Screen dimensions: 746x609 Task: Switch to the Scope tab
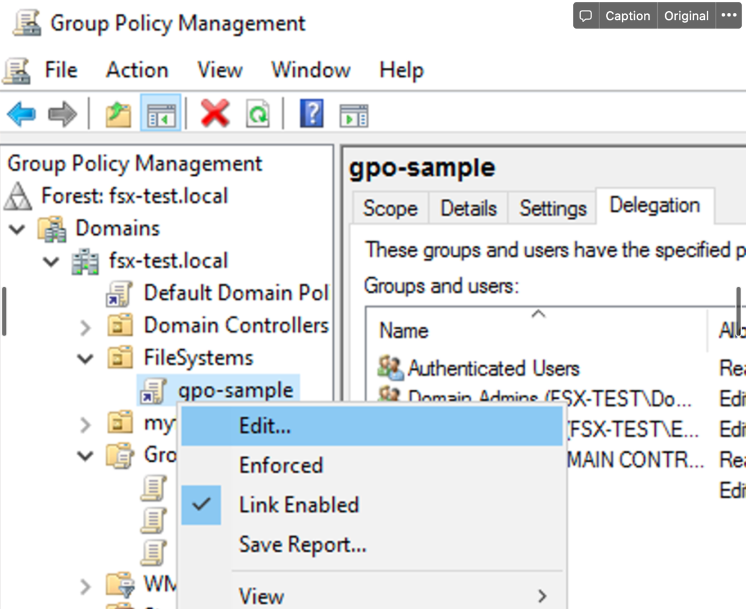390,208
